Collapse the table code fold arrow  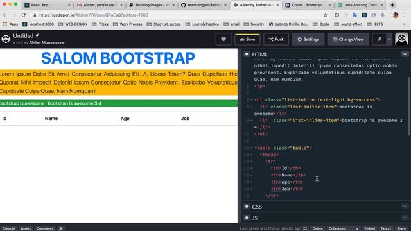(x=251, y=148)
